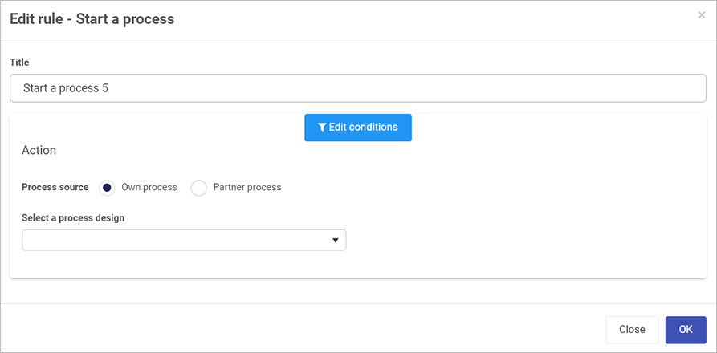Click the process design dropdown arrow
717x353 pixels.
point(336,241)
